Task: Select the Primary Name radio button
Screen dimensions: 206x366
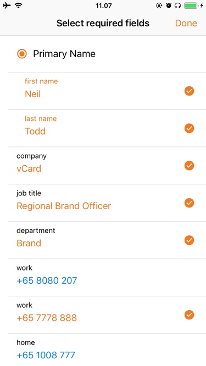Action: coord(22,54)
